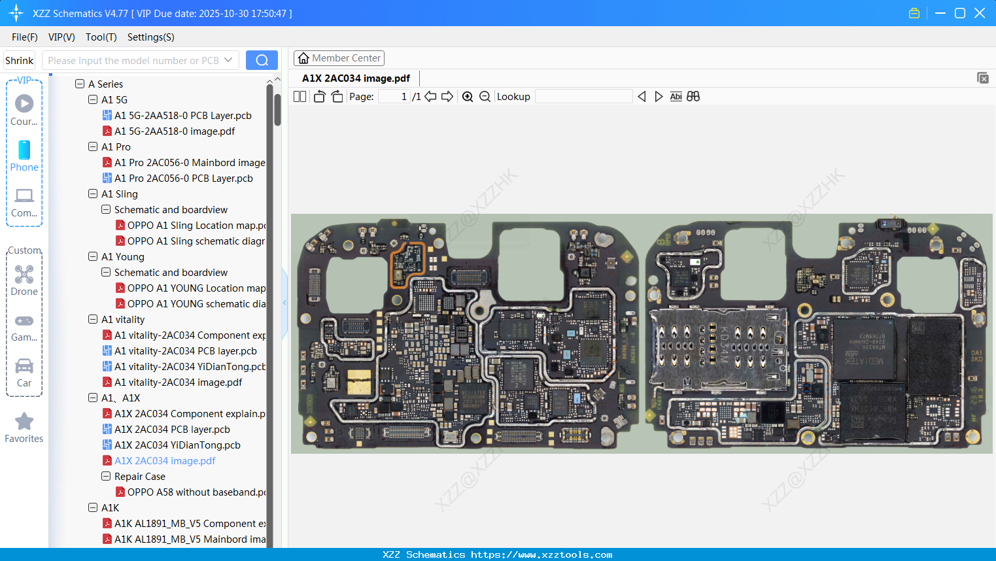
Task: Toggle the two-page split view
Action: (x=300, y=97)
